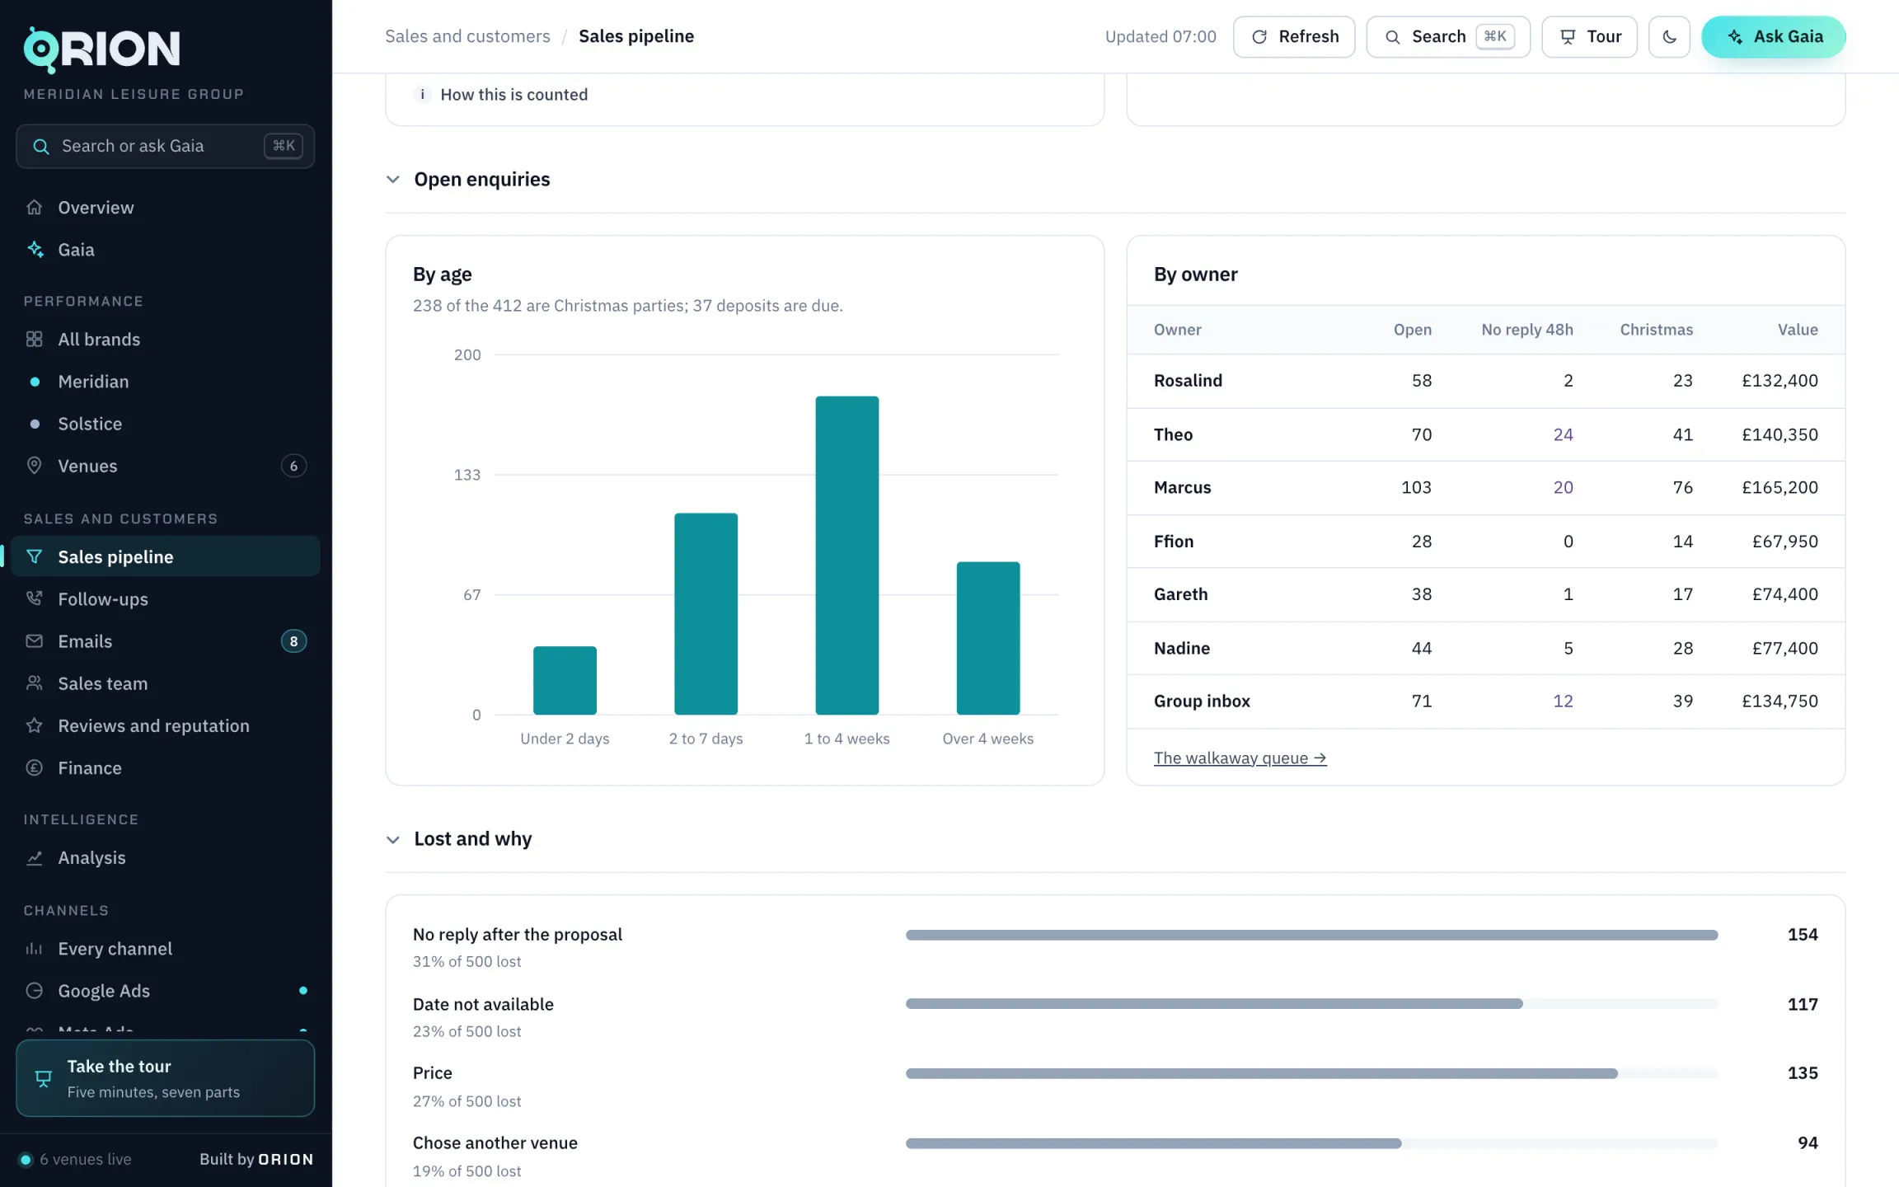Click the Orion logo in sidebar
1899x1187 pixels.
(x=101, y=49)
